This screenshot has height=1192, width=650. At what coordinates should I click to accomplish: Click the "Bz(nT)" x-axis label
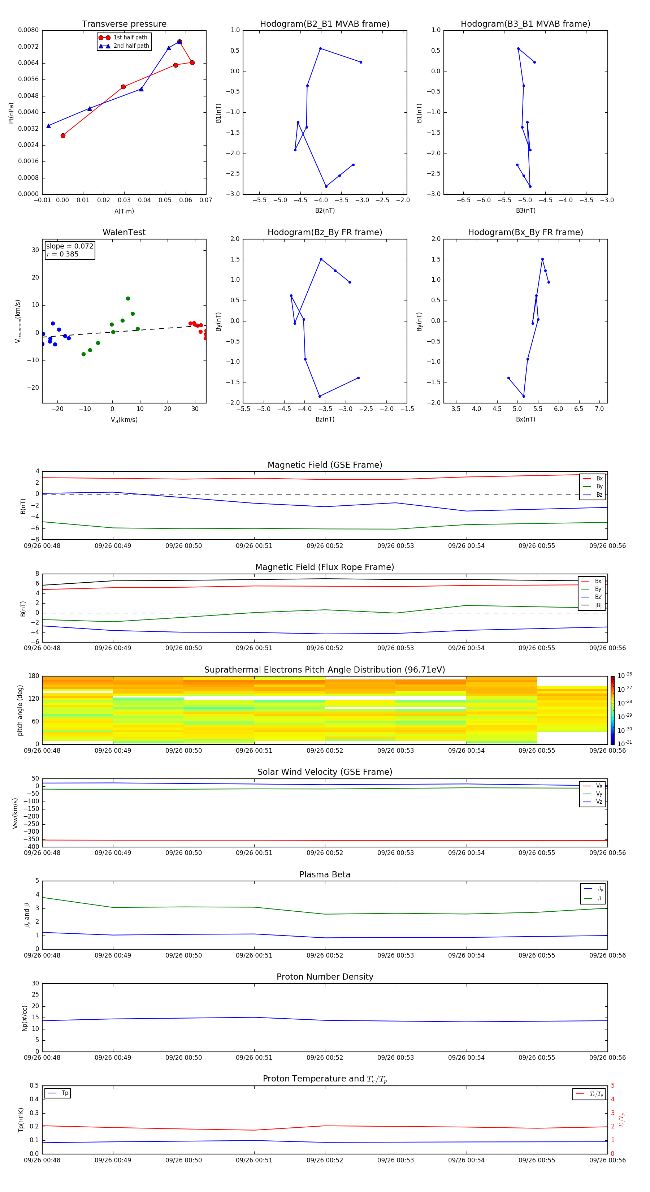[x=325, y=419]
